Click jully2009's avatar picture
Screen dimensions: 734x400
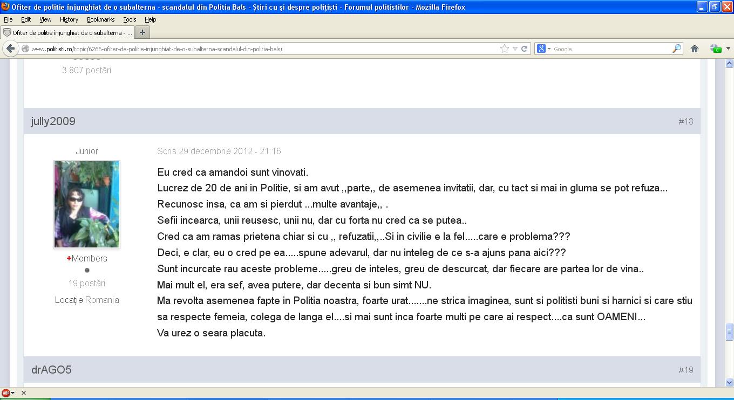pos(87,204)
